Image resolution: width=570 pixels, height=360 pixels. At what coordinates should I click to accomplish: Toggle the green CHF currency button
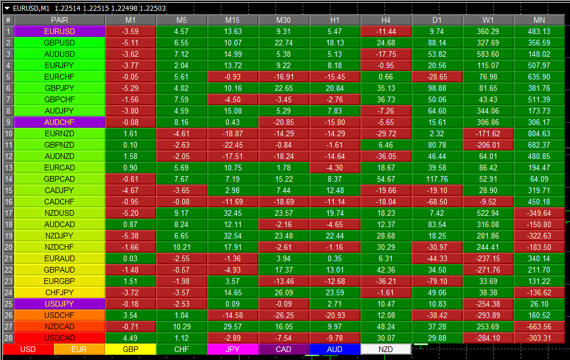pos(181,349)
